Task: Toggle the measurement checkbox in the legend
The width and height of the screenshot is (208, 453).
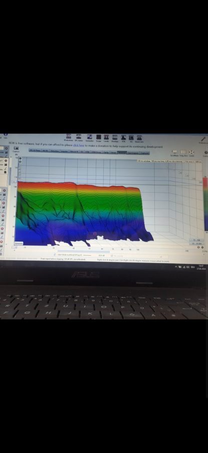Action: point(55,255)
